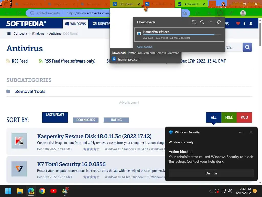Click the Windows Security shield icon
Screen dimensions: 262x197
click(x=171, y=132)
